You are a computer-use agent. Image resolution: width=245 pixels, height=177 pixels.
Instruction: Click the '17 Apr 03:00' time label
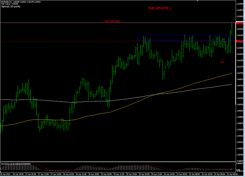[x=31, y=174]
